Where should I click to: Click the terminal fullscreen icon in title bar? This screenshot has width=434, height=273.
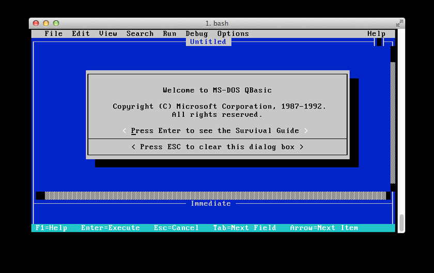(399, 23)
